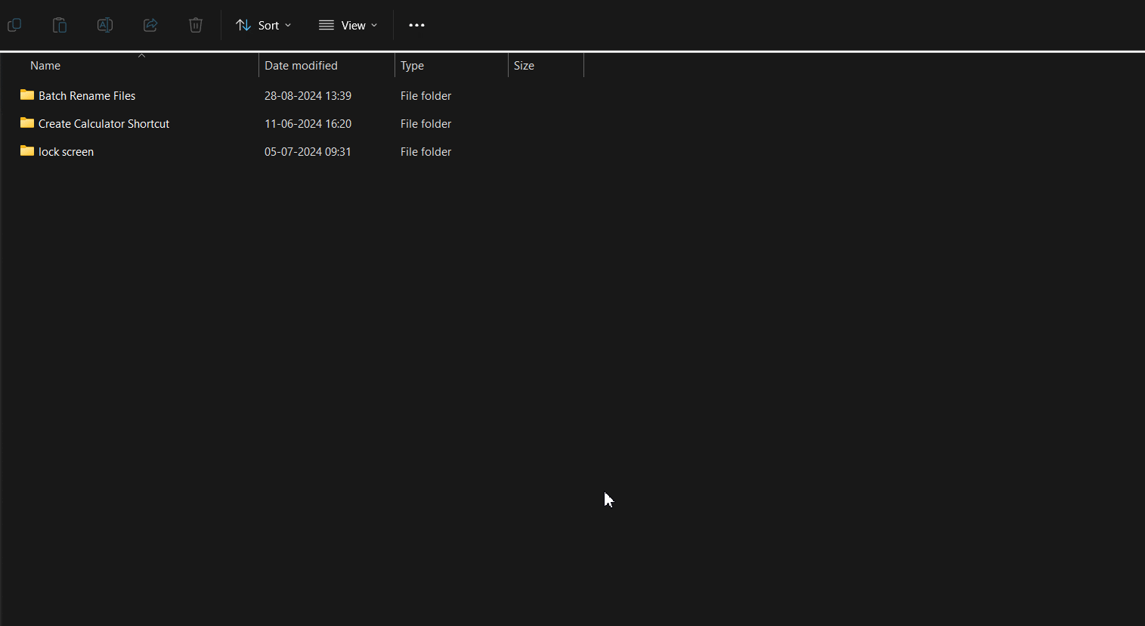Click the date 05-07-2024 09:31
This screenshot has width=1145, height=626.
(308, 152)
